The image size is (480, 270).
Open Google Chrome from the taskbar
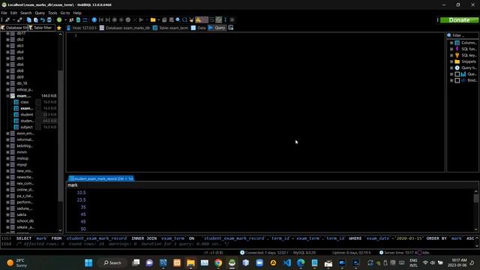pos(218,262)
